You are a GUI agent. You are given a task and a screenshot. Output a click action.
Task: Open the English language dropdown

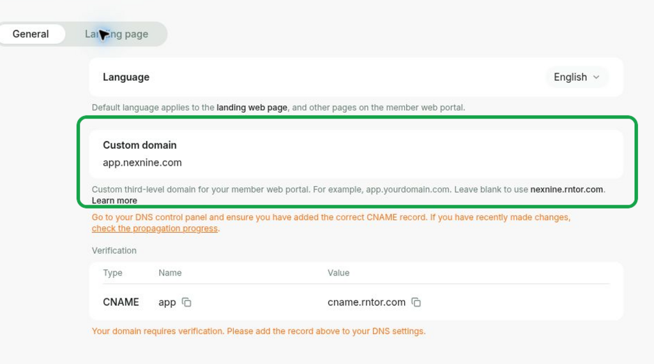coord(577,77)
